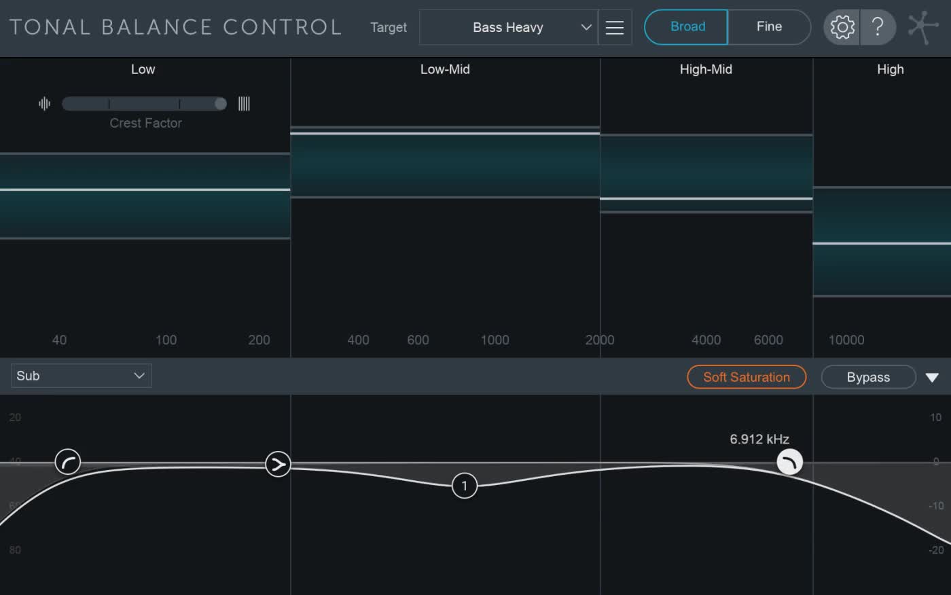Click the Crest Factor label
Viewport: 951px width, 595px height.
(145, 123)
